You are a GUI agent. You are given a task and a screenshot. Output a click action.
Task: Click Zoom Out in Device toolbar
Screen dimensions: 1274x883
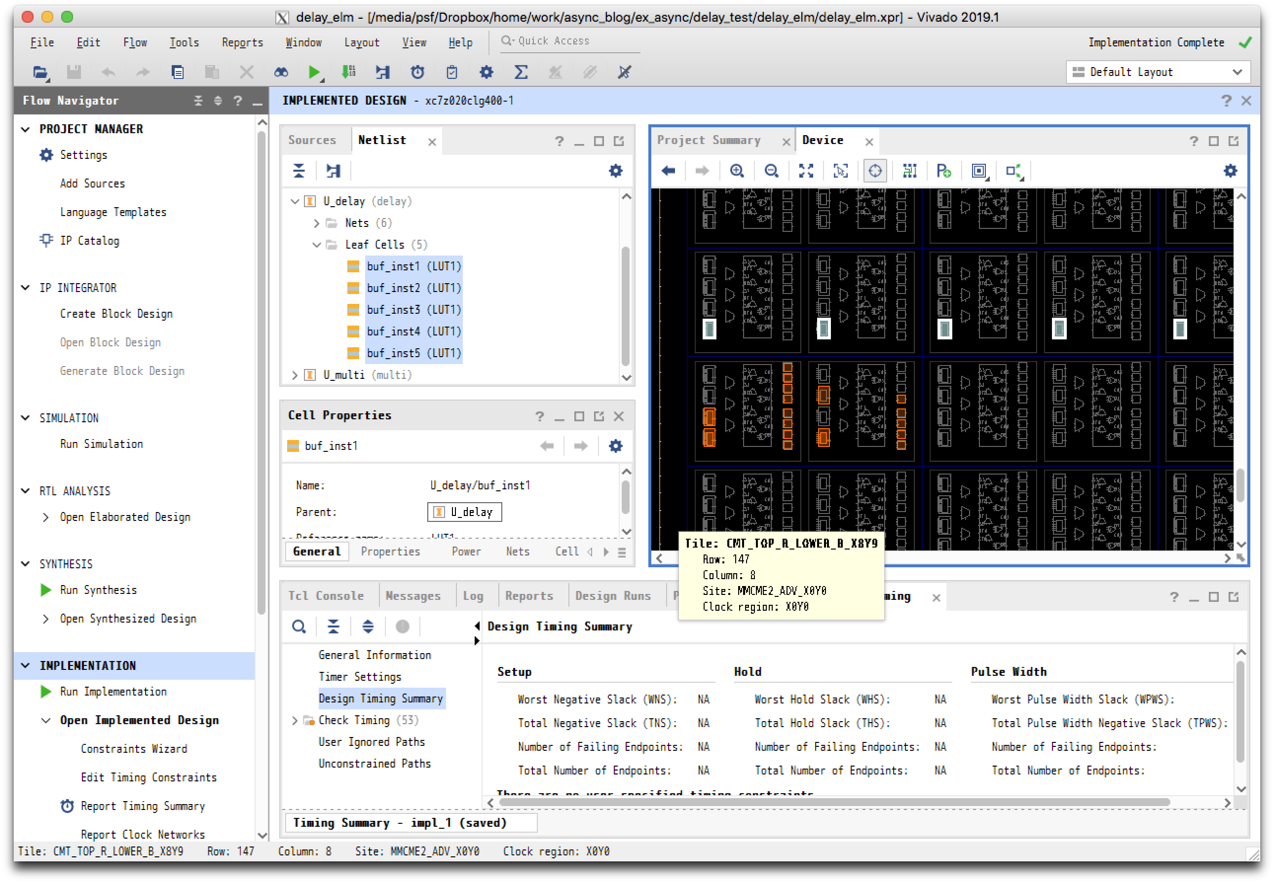click(771, 171)
